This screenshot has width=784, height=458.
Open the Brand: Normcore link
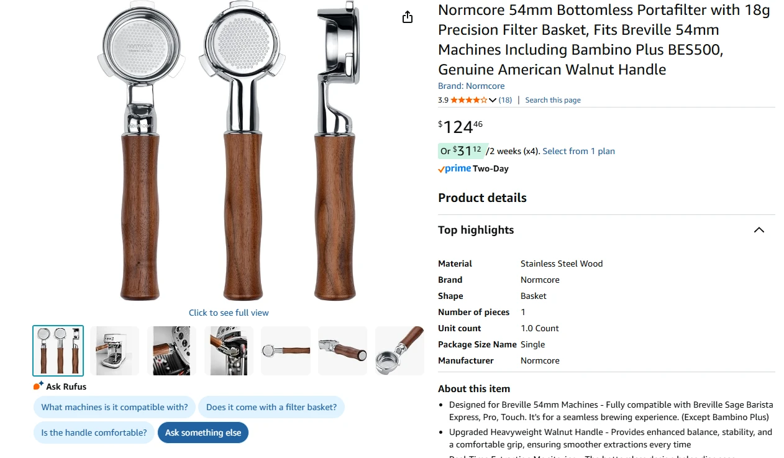pos(472,86)
